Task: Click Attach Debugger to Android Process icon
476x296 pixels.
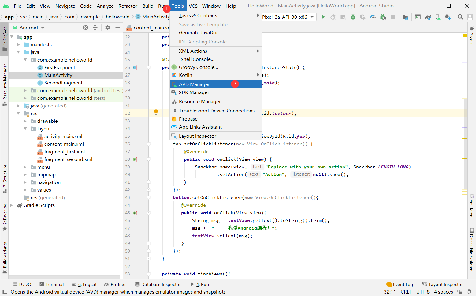Action: 383,17
